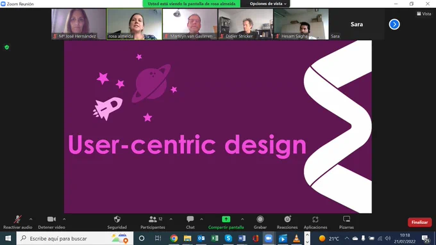Viewport: 436px width, 245px height.
Task: Open VLC media player from taskbar
Action: click(x=296, y=239)
